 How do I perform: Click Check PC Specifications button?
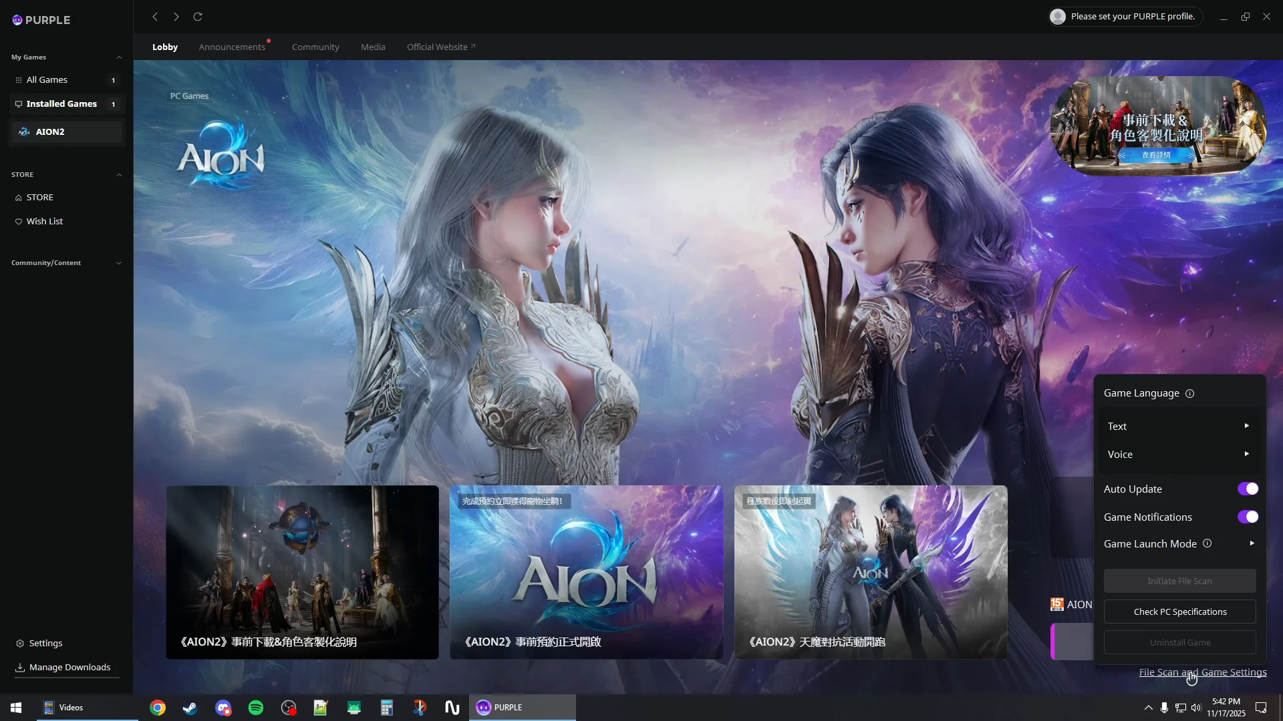(1179, 612)
